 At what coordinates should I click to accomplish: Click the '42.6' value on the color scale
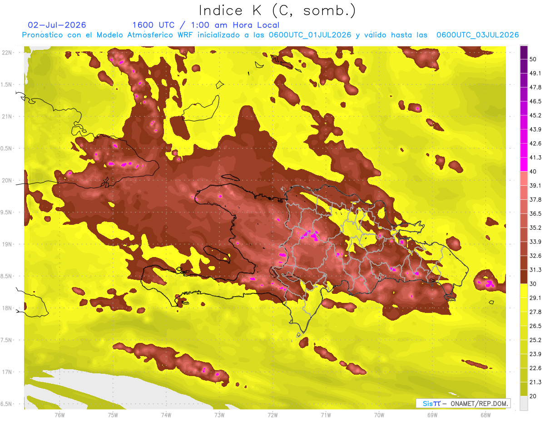[535, 144]
